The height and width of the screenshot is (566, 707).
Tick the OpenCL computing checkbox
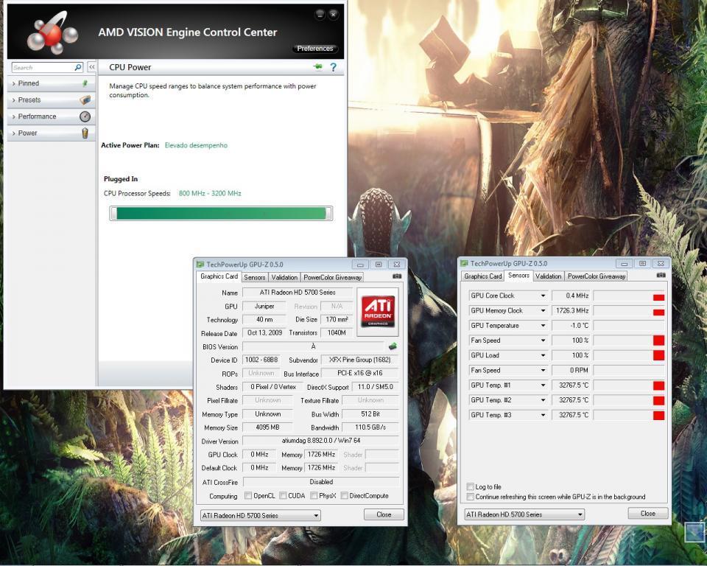[x=248, y=496]
